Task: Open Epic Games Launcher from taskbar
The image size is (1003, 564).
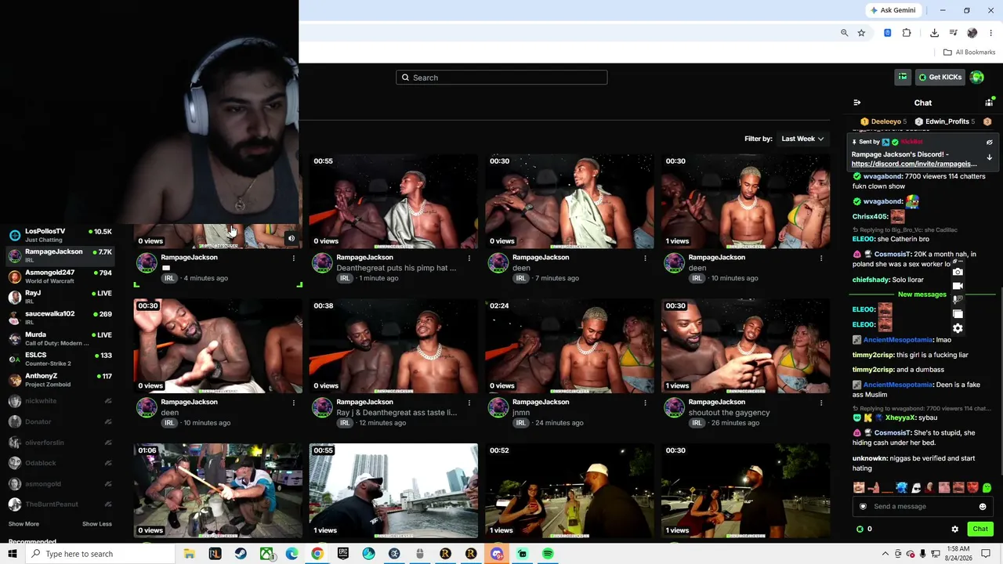Action: (x=342, y=554)
